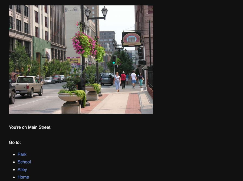Click the "Go to:" label
This screenshot has height=181, width=243.
coord(15,142)
